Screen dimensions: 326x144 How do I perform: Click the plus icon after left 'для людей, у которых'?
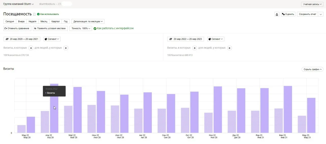click(66, 48)
